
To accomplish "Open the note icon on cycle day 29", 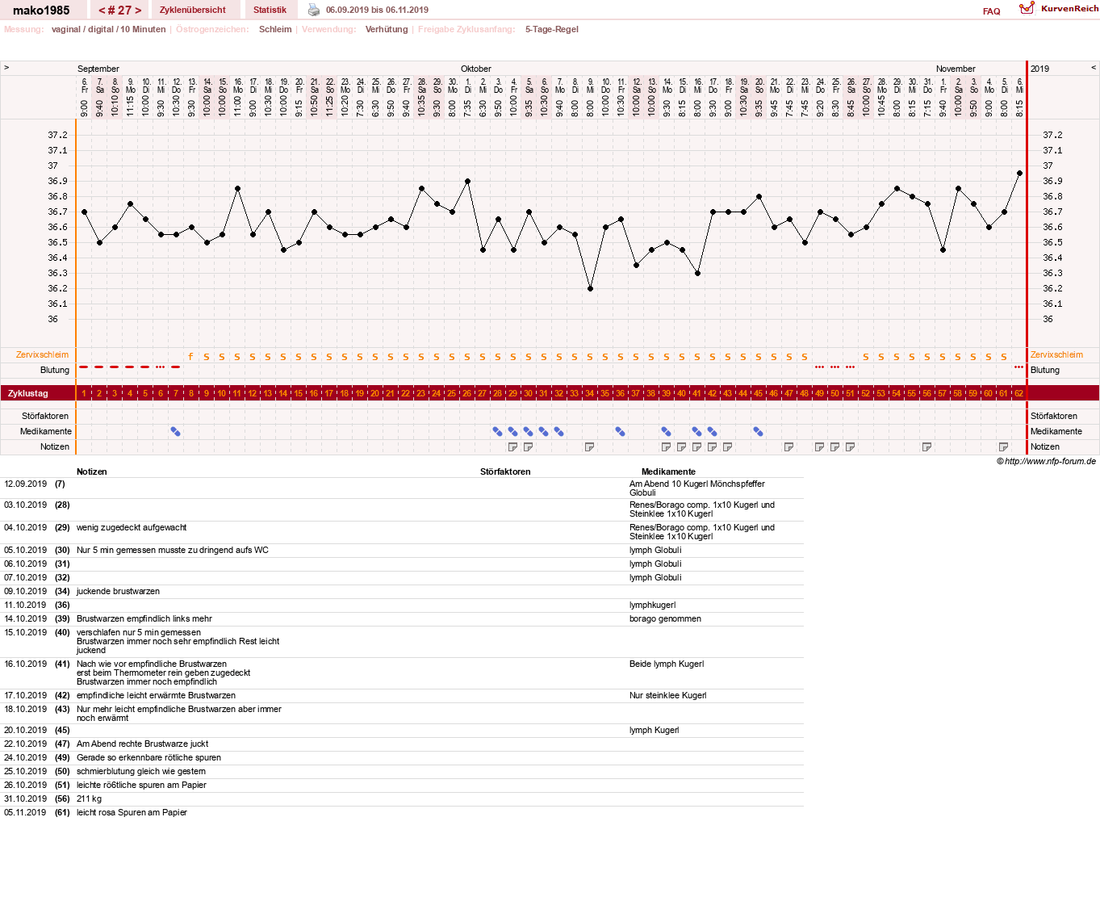I will click(512, 446).
